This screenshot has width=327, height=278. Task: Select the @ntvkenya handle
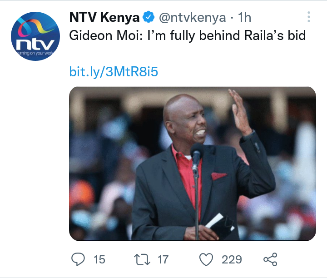click(192, 17)
